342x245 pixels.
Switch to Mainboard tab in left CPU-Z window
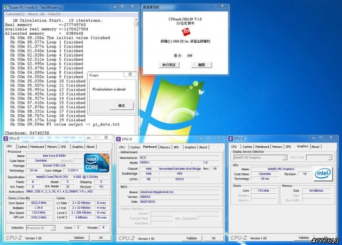pos(37,147)
